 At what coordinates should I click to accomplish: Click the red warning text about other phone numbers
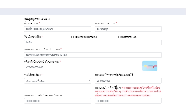[128, 91]
